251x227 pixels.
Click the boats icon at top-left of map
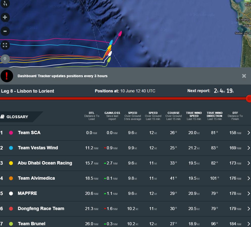(5, 3)
